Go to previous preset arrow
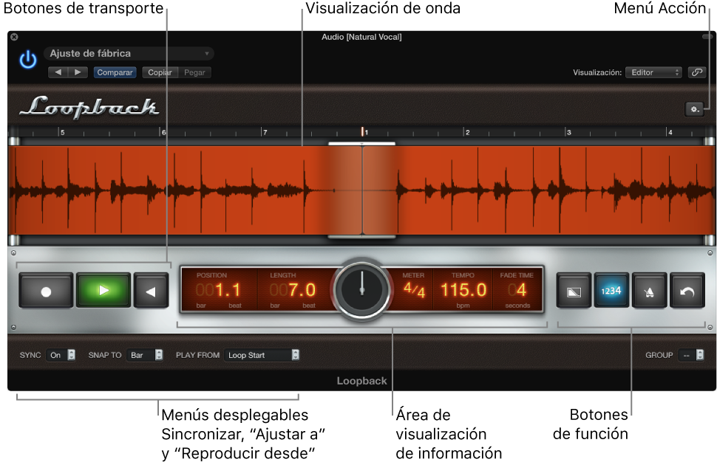This screenshot has height=465, width=717. 58,72
